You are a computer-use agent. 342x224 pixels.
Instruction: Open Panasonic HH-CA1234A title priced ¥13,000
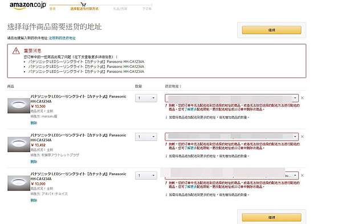(x=78, y=176)
